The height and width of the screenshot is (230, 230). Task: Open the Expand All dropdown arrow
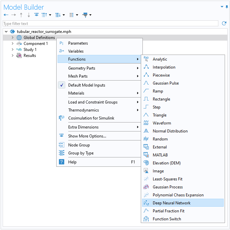coord(64,15)
